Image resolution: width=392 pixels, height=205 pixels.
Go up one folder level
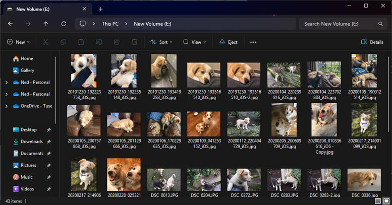point(46,24)
